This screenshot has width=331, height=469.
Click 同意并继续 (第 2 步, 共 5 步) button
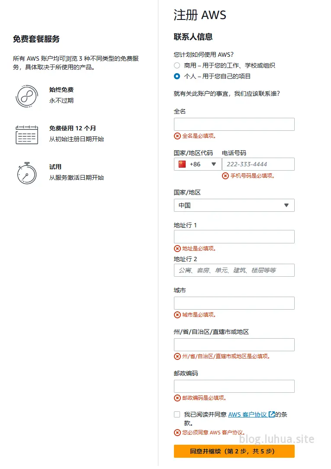tap(234, 451)
